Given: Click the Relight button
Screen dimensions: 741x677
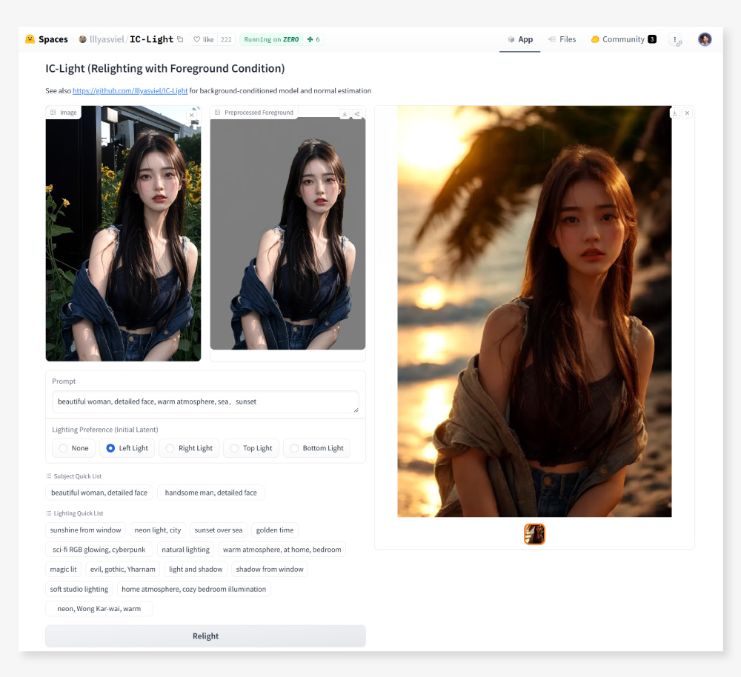Looking at the screenshot, I should coord(205,636).
